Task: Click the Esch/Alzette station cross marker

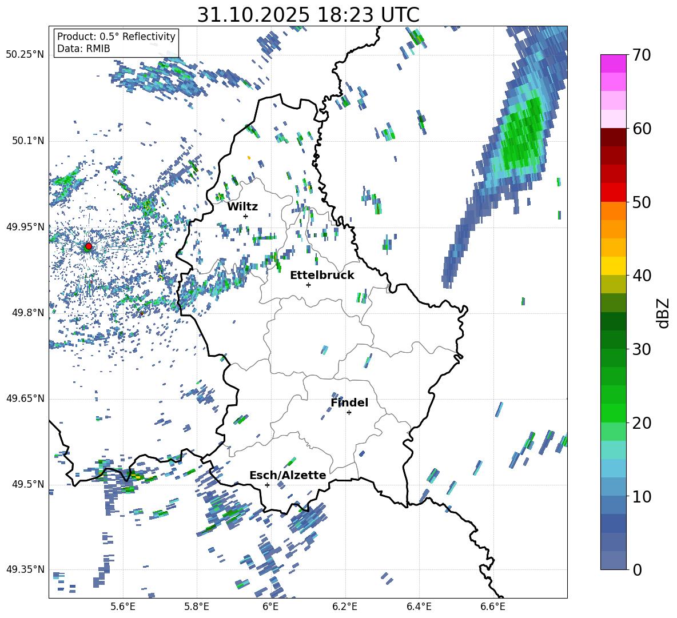Action: pos(267,485)
